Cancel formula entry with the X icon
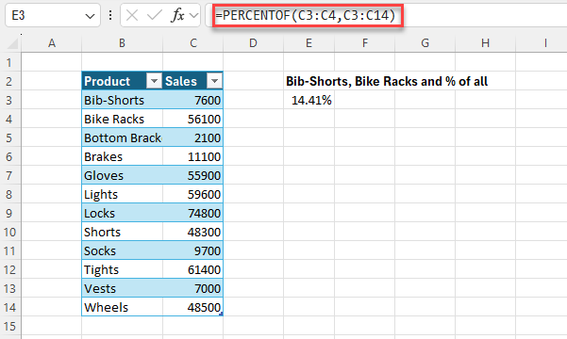The image size is (567, 339). 132,15
